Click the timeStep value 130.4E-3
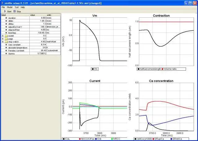Viewport: 198px width, 141px height. point(42,33)
